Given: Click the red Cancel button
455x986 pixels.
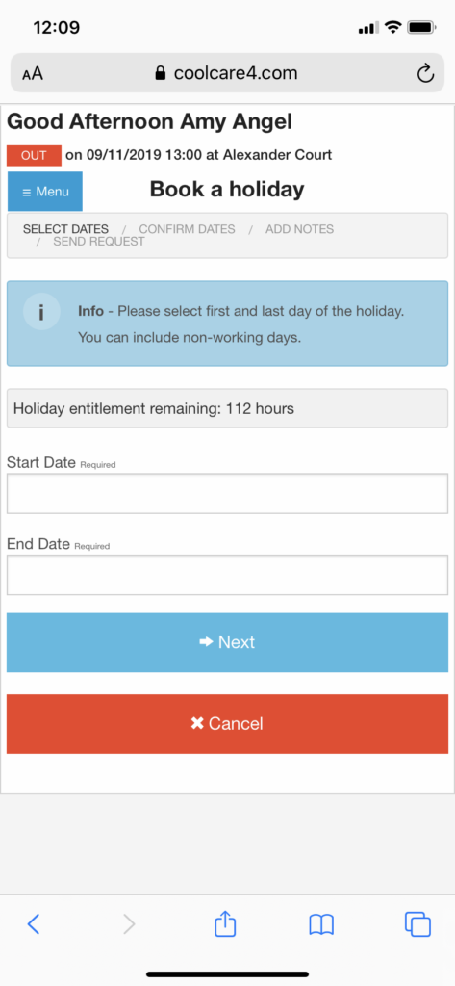Looking at the screenshot, I should 227,724.
